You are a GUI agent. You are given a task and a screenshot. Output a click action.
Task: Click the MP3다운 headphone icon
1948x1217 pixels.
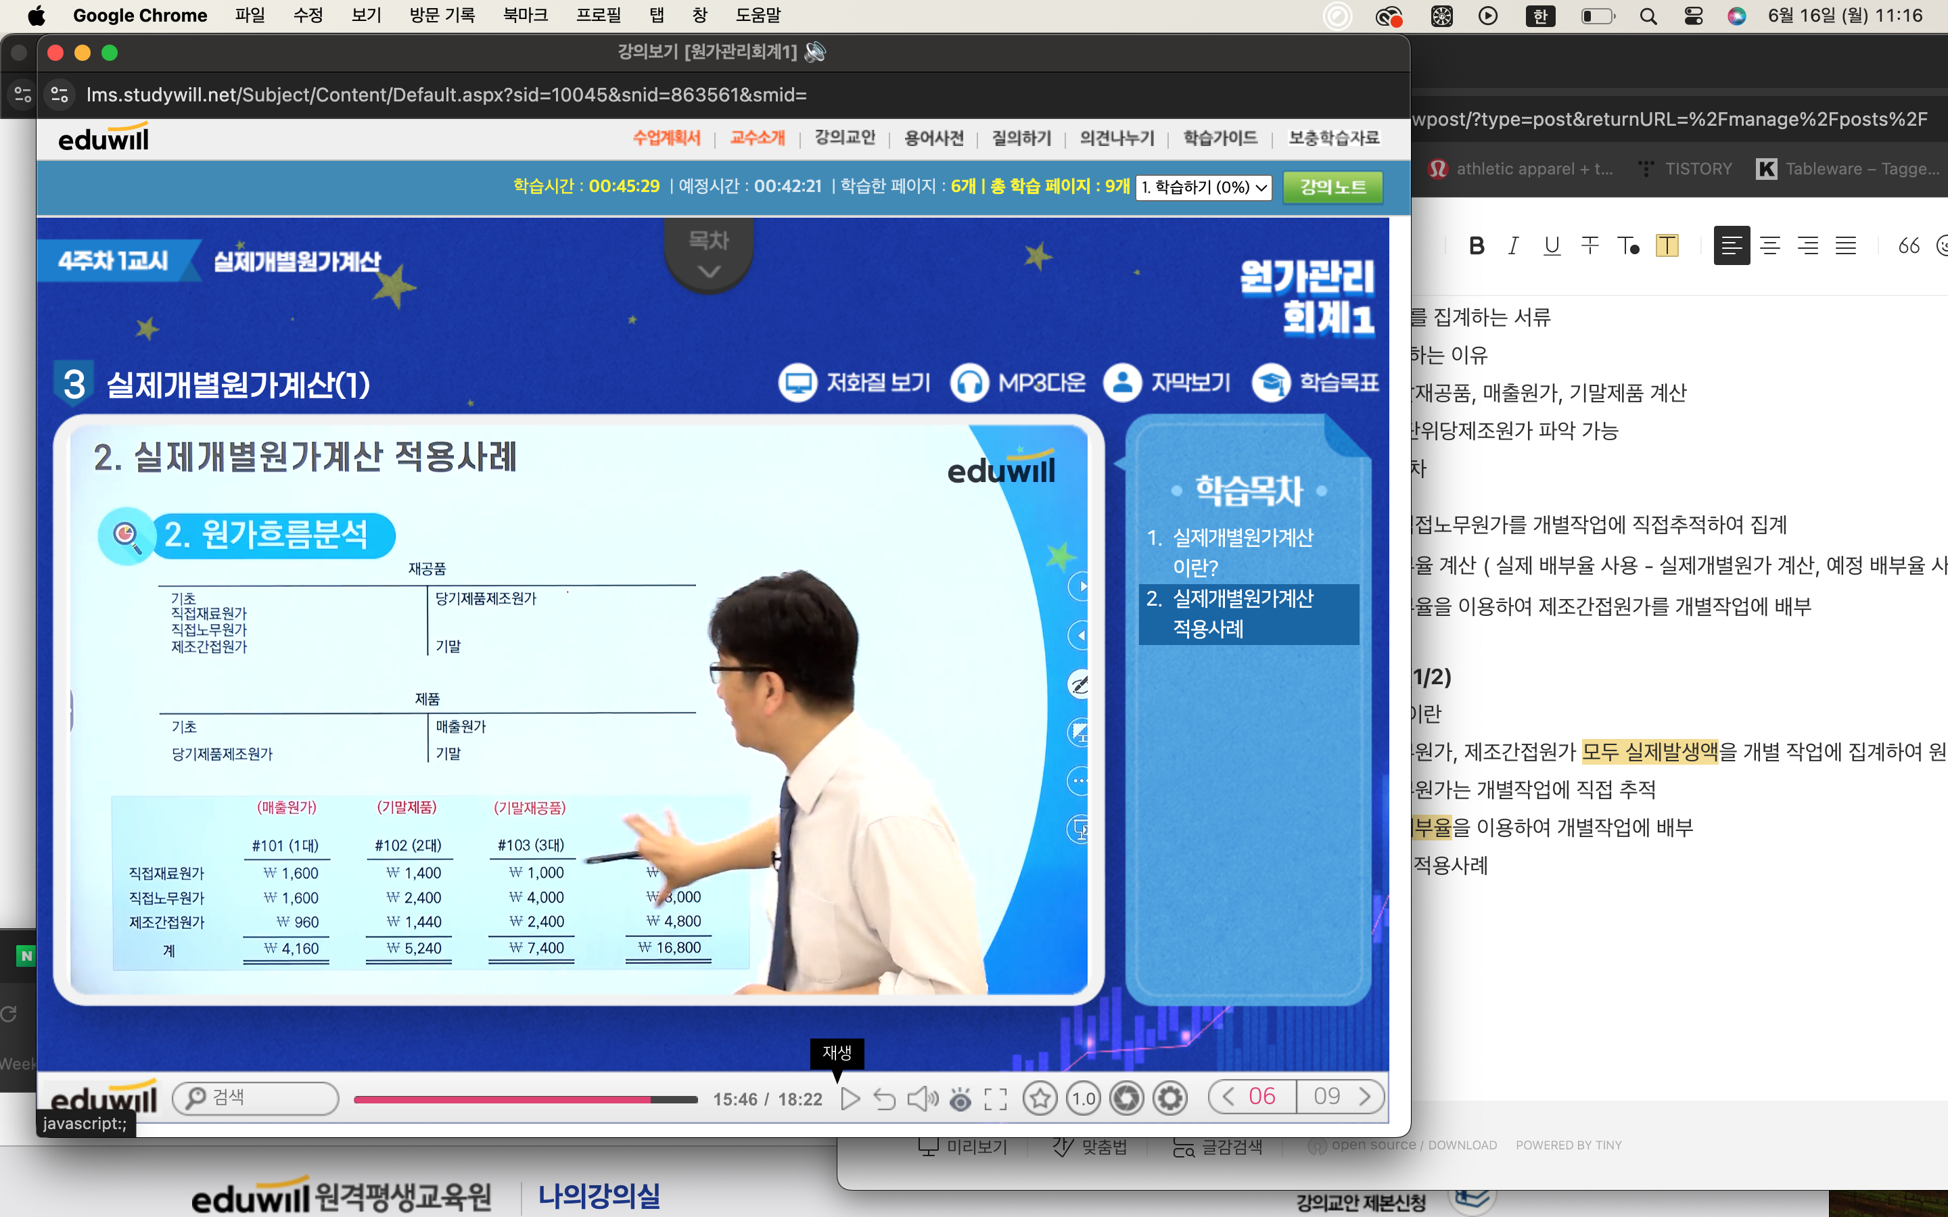tap(969, 382)
